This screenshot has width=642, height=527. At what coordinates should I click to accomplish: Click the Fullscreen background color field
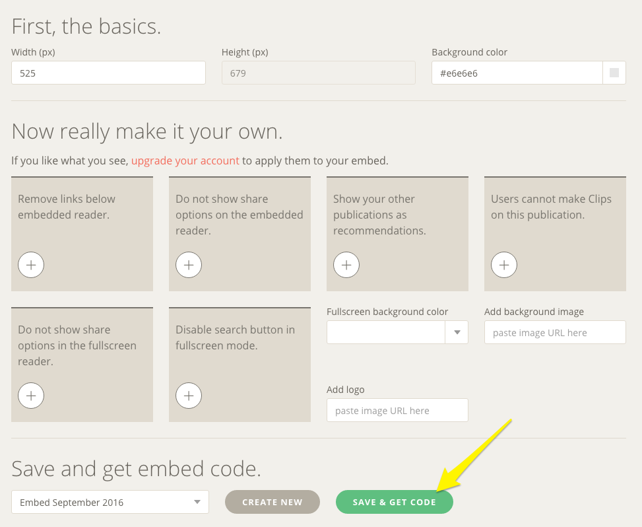tap(386, 332)
